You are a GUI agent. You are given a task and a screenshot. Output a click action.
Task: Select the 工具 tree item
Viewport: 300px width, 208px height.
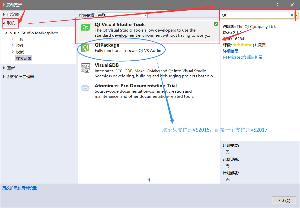click(x=20, y=39)
